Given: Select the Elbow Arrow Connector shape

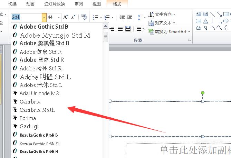Looking at the screenshot, I should pos(219,21).
